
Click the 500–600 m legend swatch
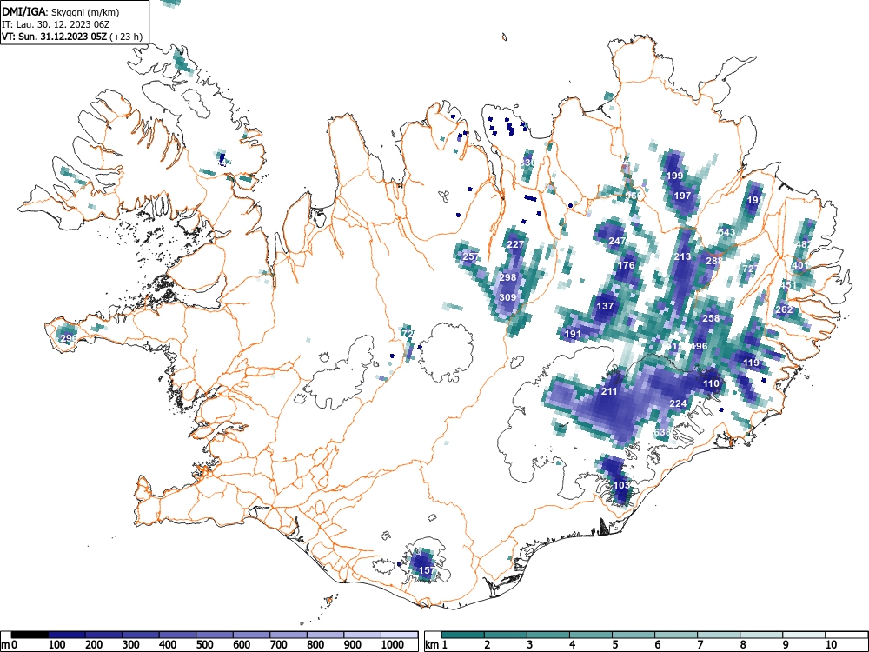(x=215, y=635)
